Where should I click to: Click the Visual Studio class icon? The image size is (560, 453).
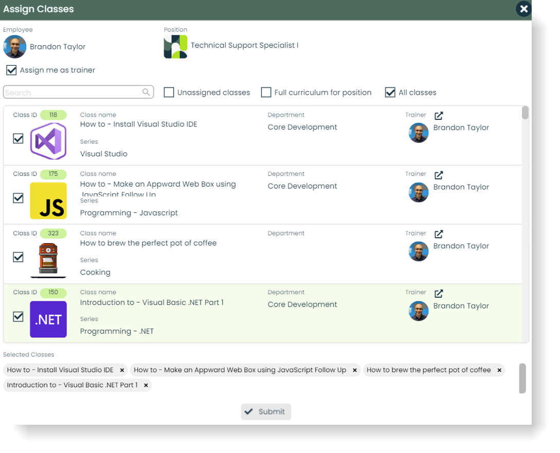point(48,141)
